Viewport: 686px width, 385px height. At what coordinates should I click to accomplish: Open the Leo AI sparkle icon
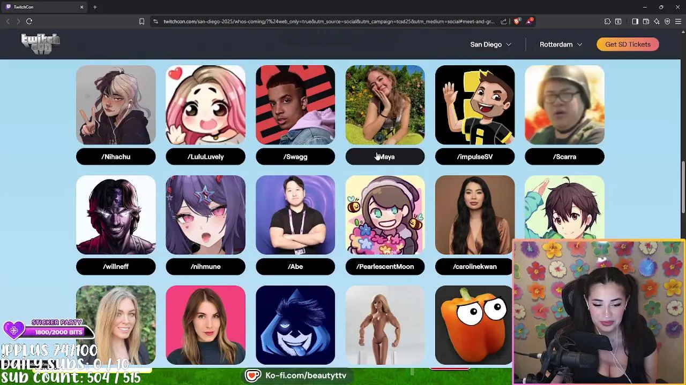click(x=657, y=21)
